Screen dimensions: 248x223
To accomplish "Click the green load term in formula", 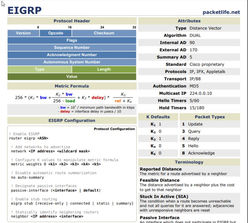I will [x=70, y=101].
